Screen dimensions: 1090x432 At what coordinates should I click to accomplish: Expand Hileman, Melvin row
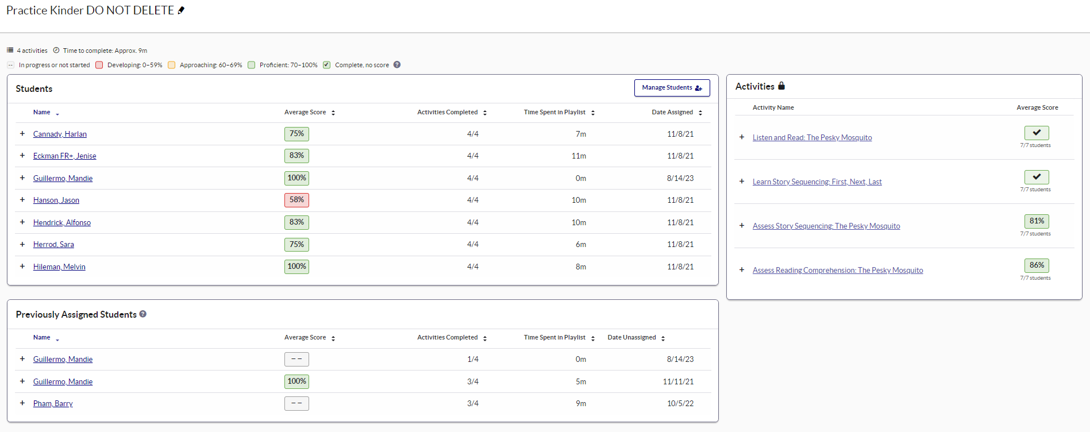pyautogui.click(x=22, y=266)
